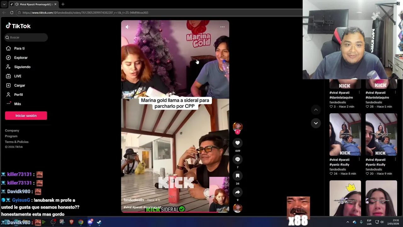Like the video posted Hace 2 min
The width and height of the screenshot is (403, 227).
point(331,107)
